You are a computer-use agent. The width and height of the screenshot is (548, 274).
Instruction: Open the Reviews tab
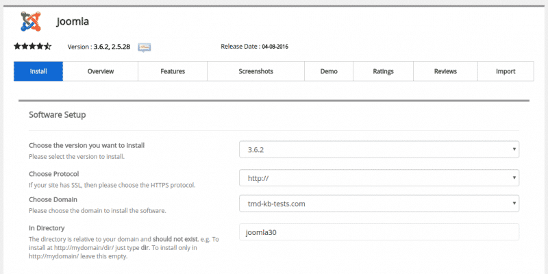(445, 71)
